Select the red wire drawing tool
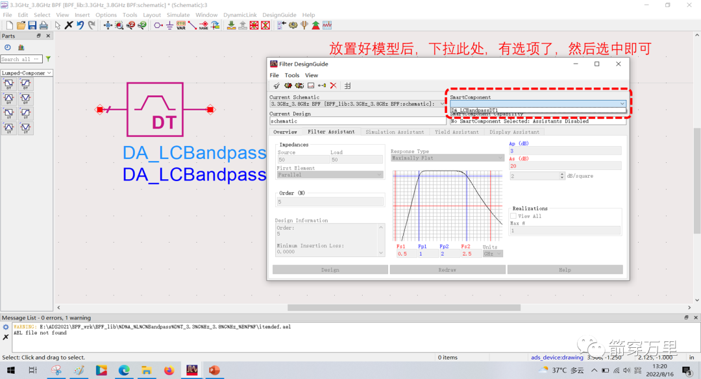 pyautogui.click(x=192, y=25)
